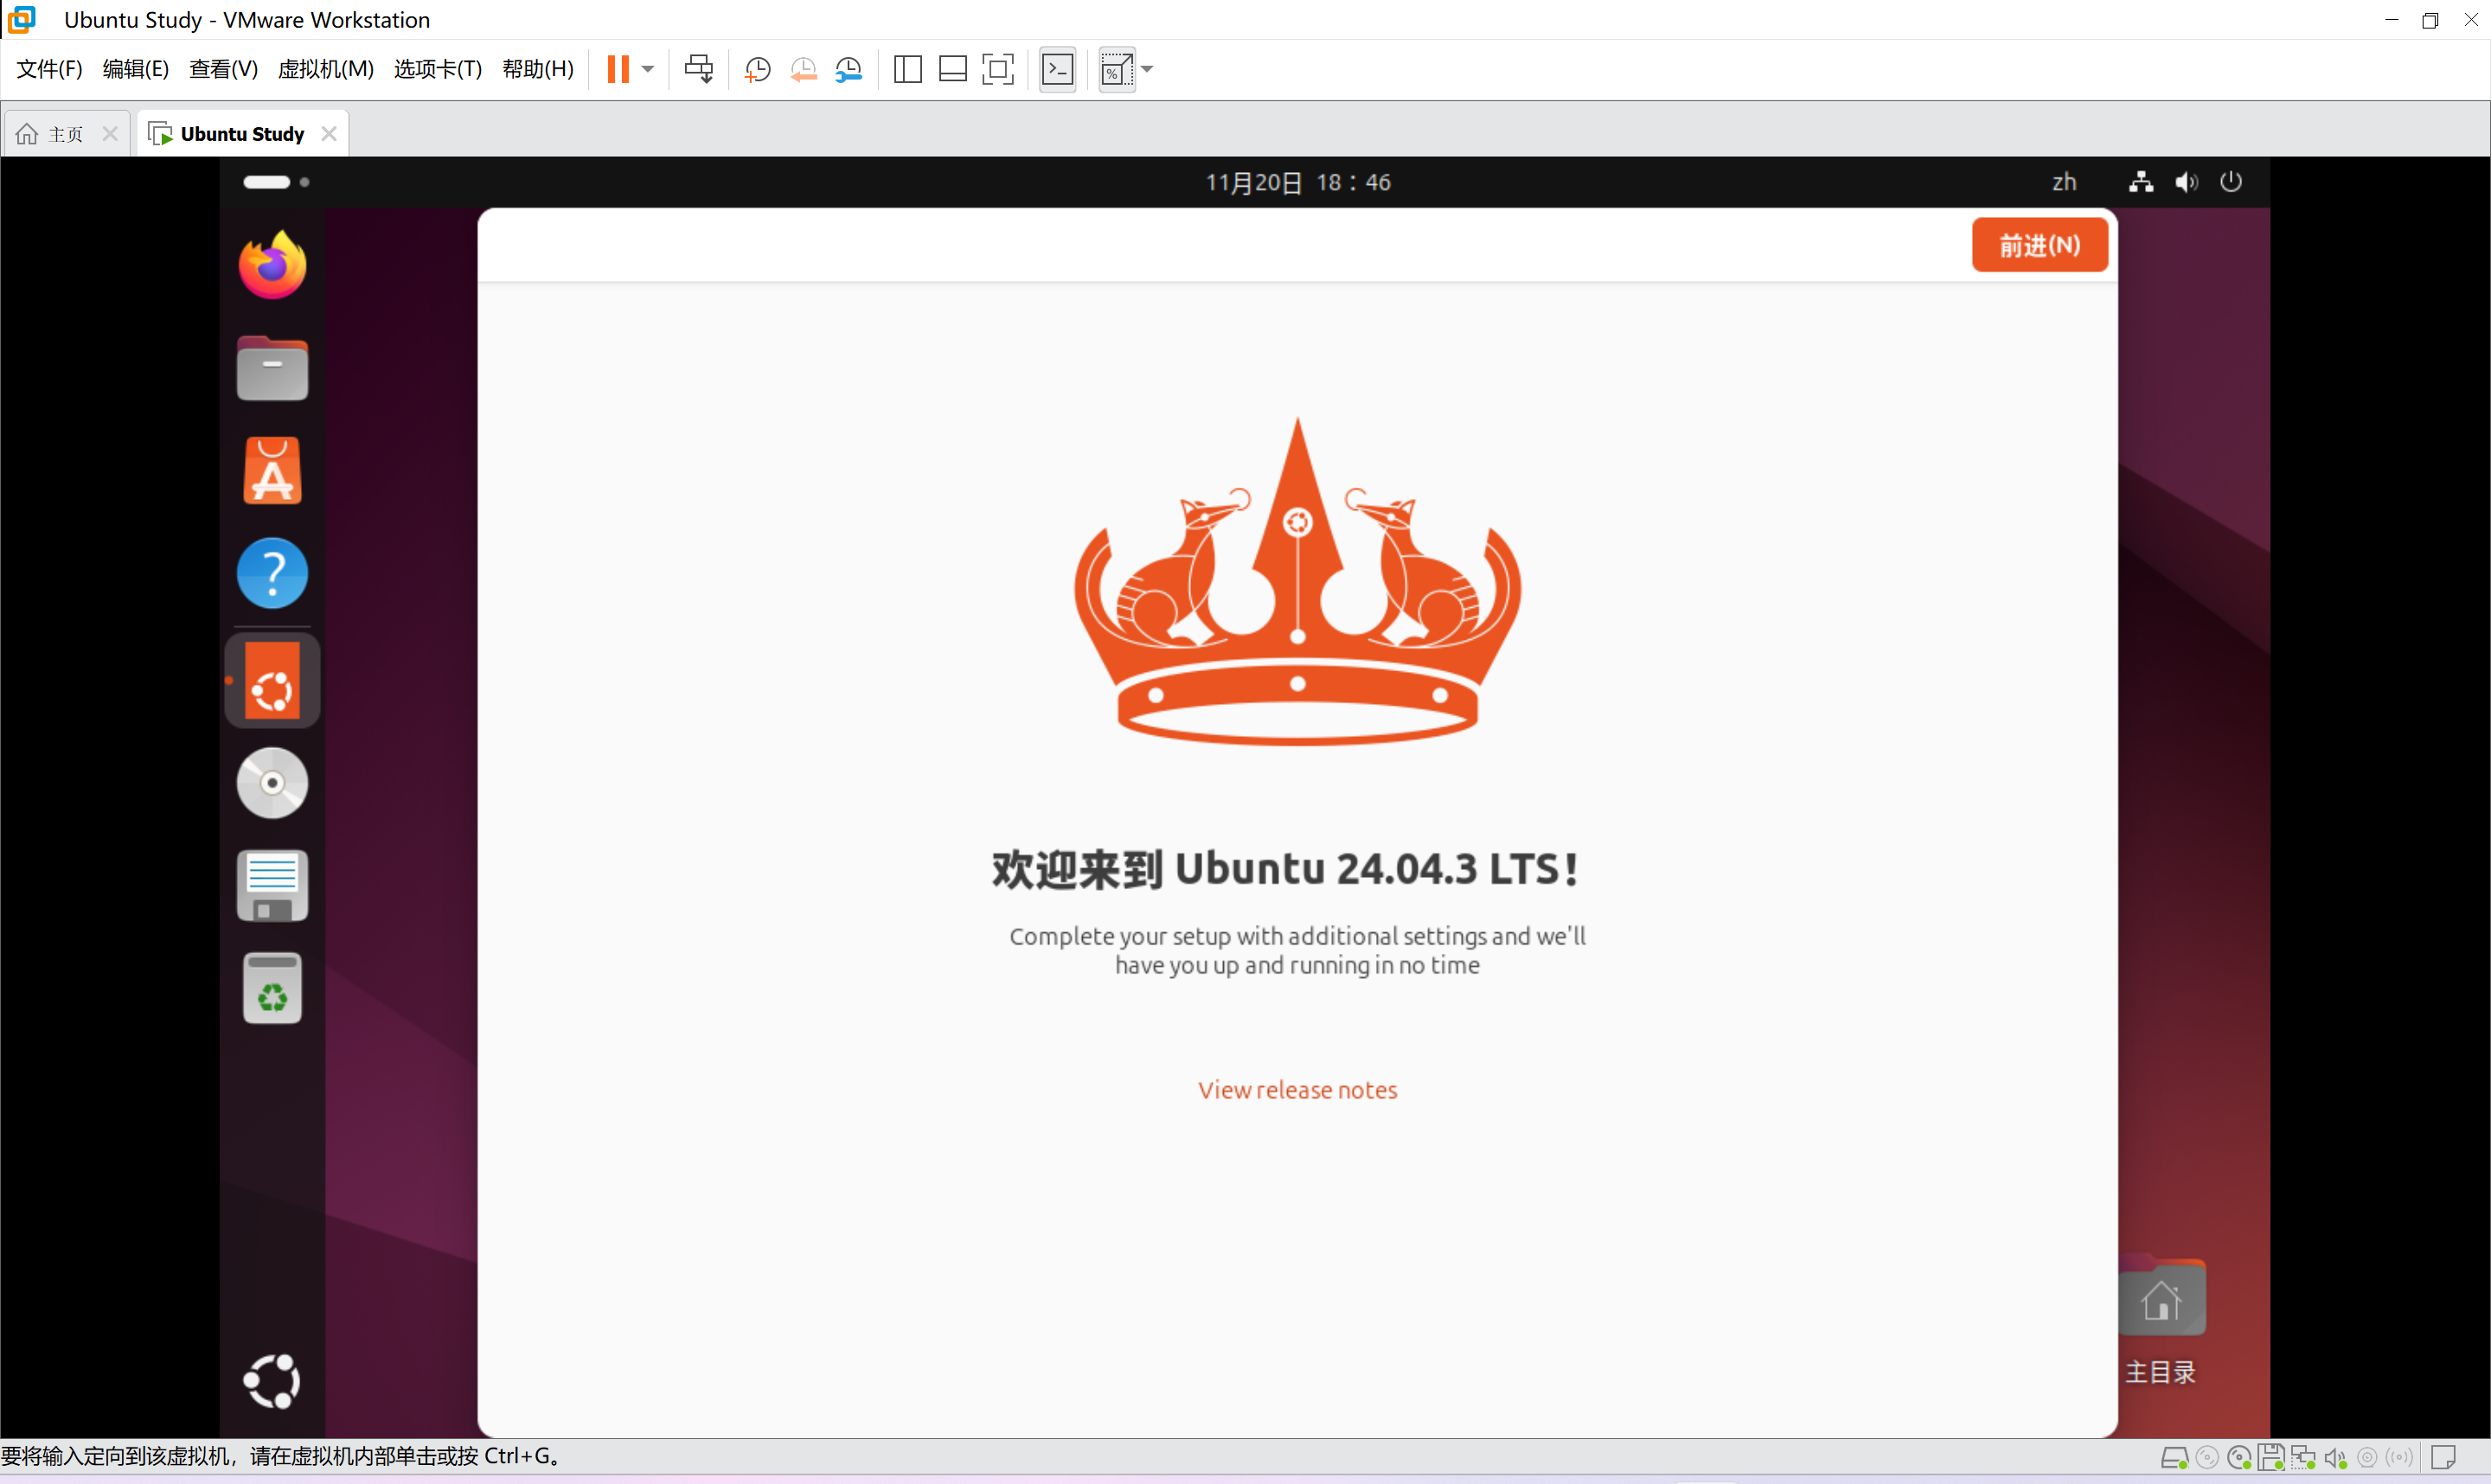Click send Ctrl+Alt+Del toolbar icon

[698, 69]
